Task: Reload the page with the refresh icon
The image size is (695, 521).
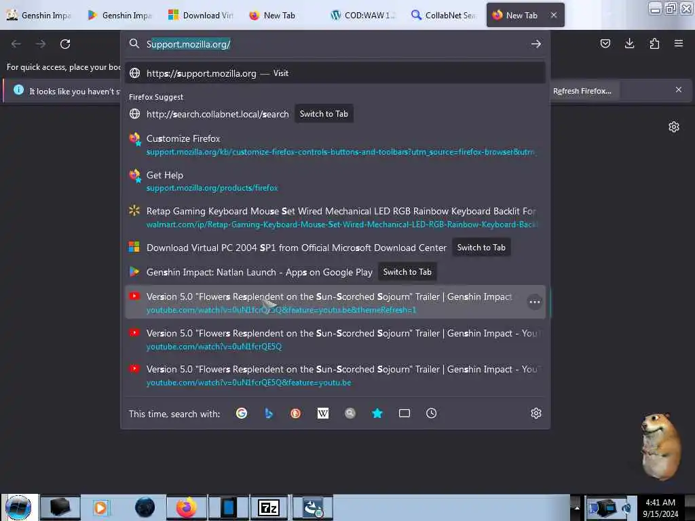Action: 65,44
